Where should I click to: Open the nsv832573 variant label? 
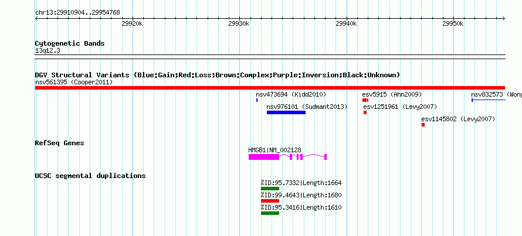pyautogui.click(x=496, y=94)
